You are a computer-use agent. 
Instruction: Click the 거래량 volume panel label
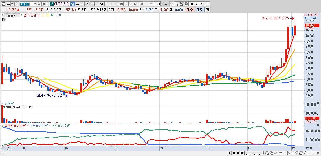(x=9, y=103)
